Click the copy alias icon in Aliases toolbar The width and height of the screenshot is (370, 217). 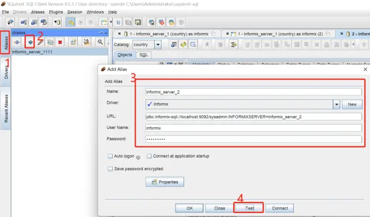click(x=50, y=42)
